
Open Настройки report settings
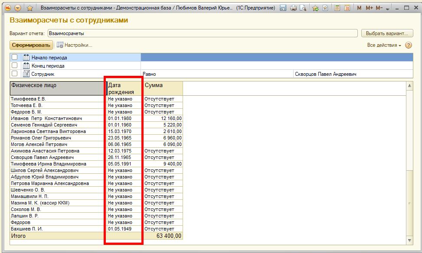[x=75, y=45]
